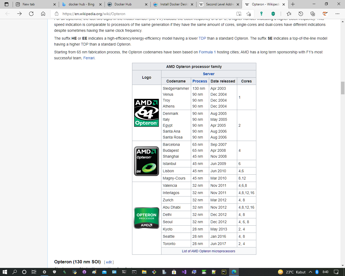
Task: Click the green Opteron Processor logo
Action: pyautogui.click(x=147, y=218)
